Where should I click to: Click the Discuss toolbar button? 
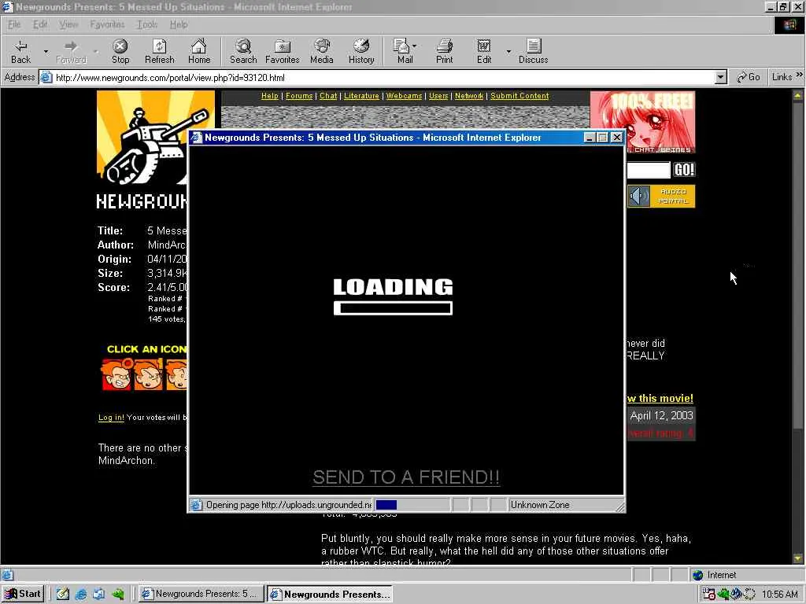point(533,51)
